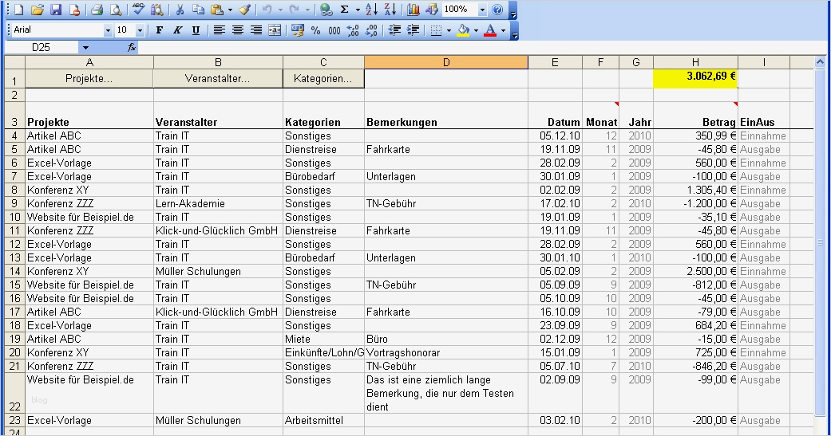This screenshot has height=436, width=831.
Task: Insert hyperlink globe icon
Action: point(326,10)
